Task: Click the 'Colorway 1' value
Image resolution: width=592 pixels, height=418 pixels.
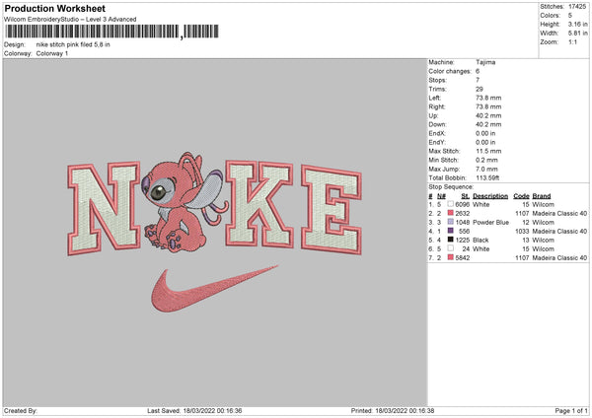Action: [52, 53]
